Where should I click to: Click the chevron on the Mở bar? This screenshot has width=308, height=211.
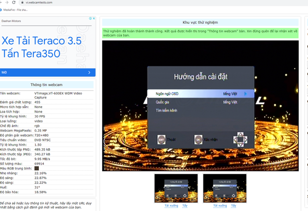[89, 72]
